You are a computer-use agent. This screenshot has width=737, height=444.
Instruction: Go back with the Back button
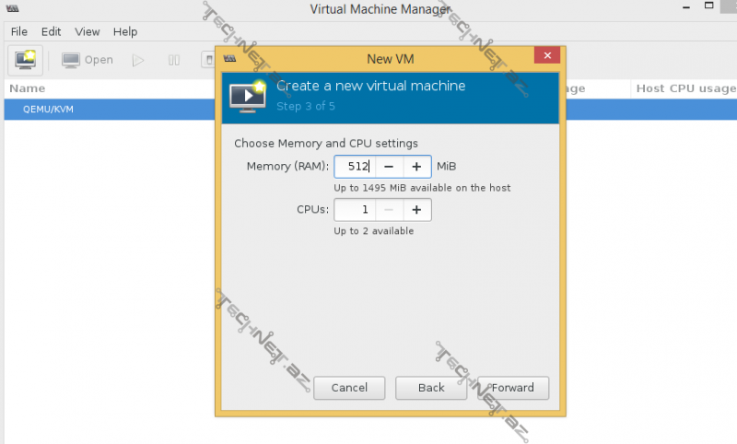click(x=431, y=388)
